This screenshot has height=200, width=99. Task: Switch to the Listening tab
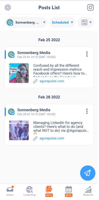click(29, 191)
